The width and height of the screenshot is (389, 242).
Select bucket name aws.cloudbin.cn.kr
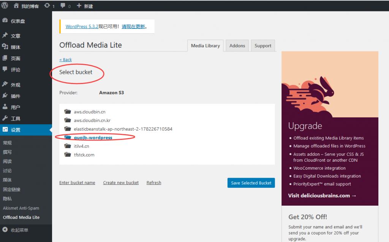92,120
